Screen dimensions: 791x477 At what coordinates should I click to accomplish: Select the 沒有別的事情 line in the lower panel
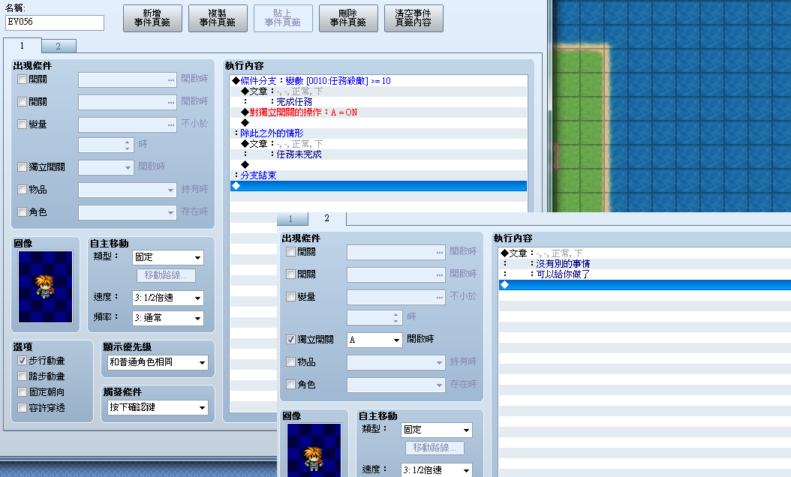(x=645, y=264)
